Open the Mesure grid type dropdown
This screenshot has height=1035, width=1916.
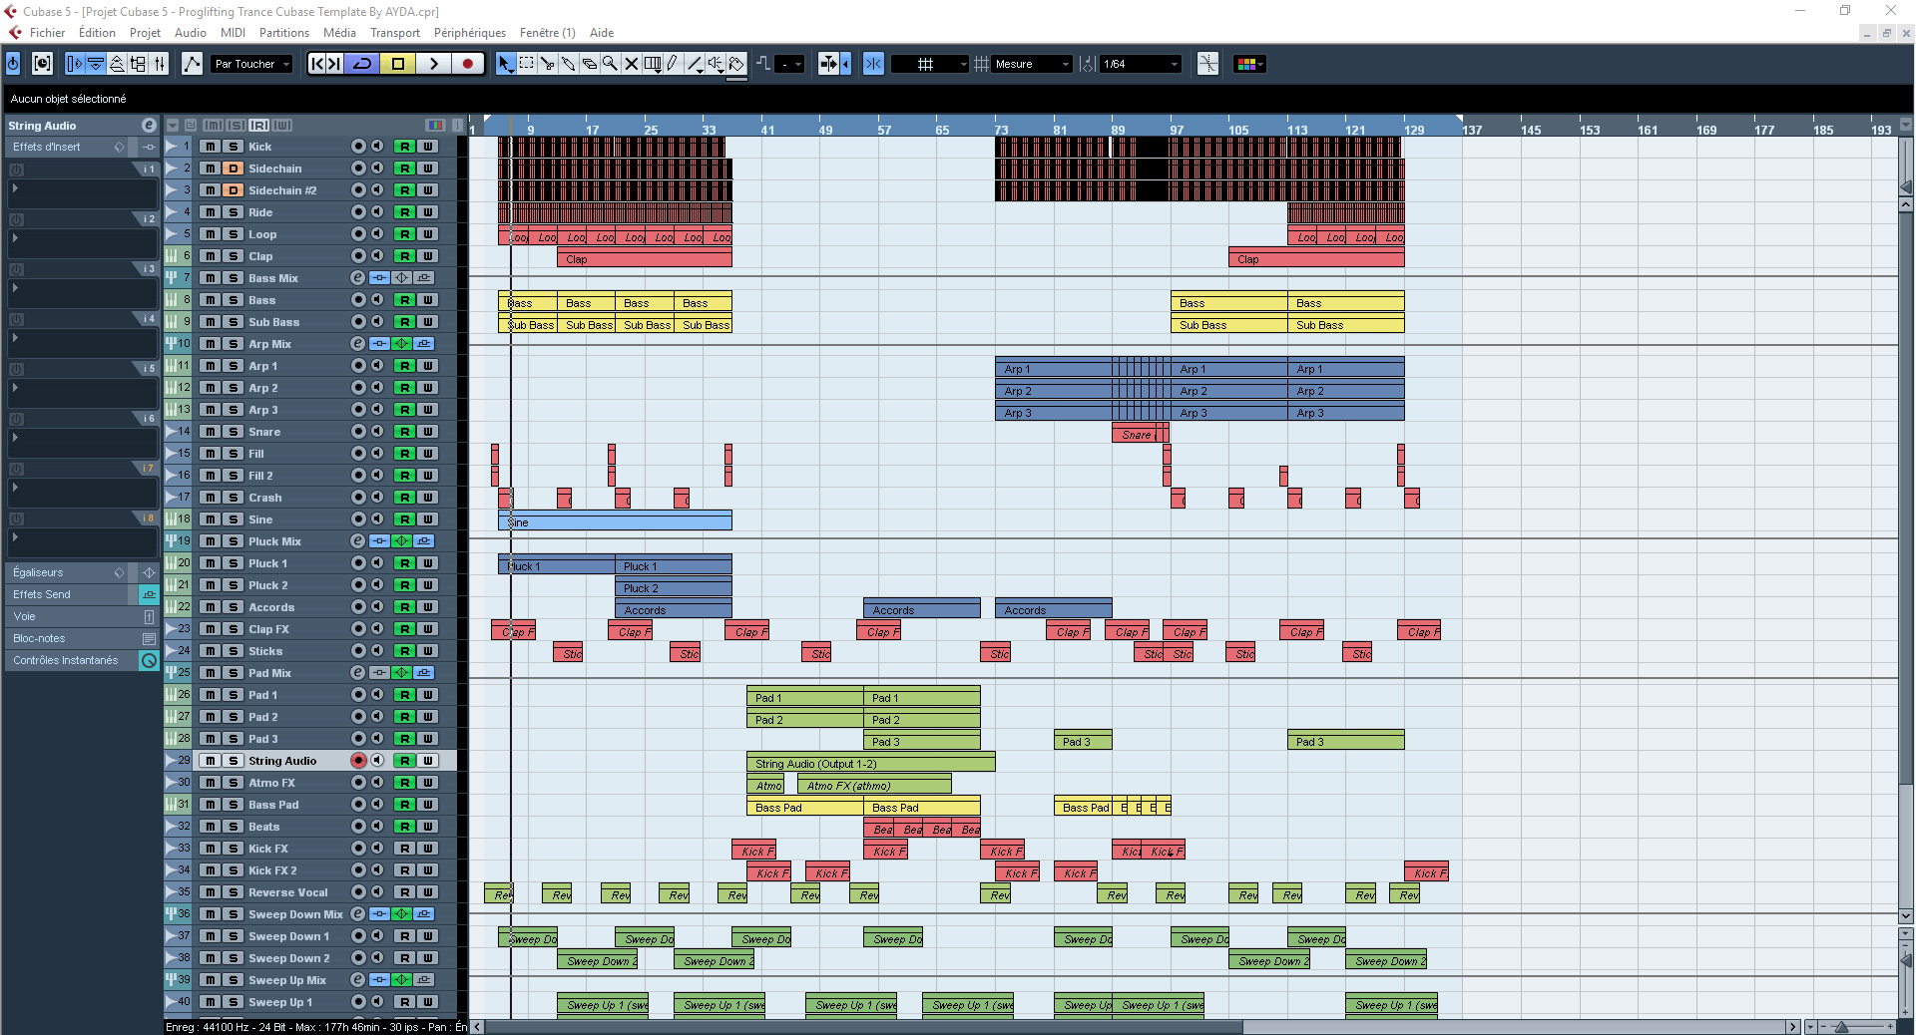(1033, 64)
